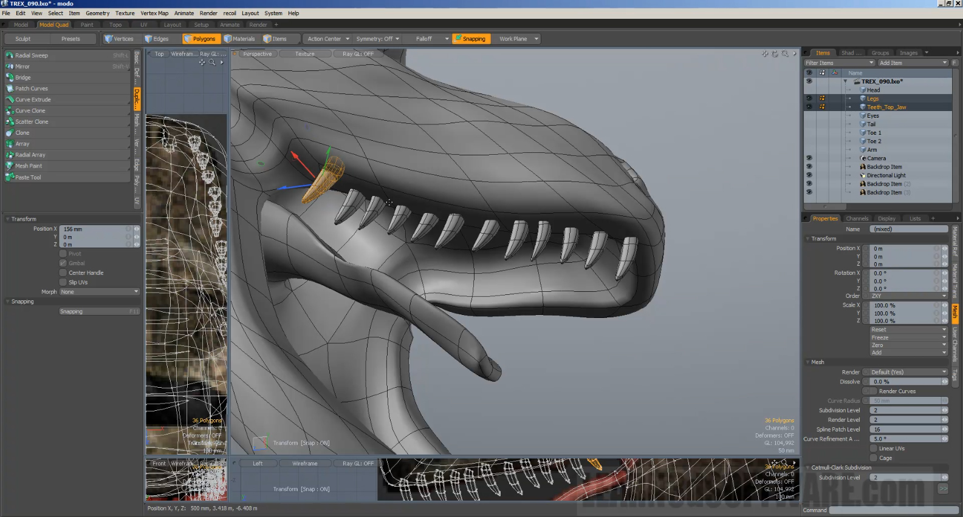Open the Geometry menu
Screen dimensions: 963x517
point(97,13)
